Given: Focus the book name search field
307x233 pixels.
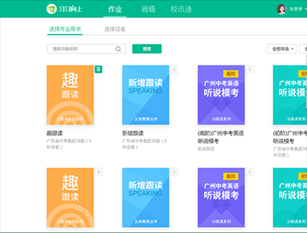Looking at the screenshot, I should (87, 49).
